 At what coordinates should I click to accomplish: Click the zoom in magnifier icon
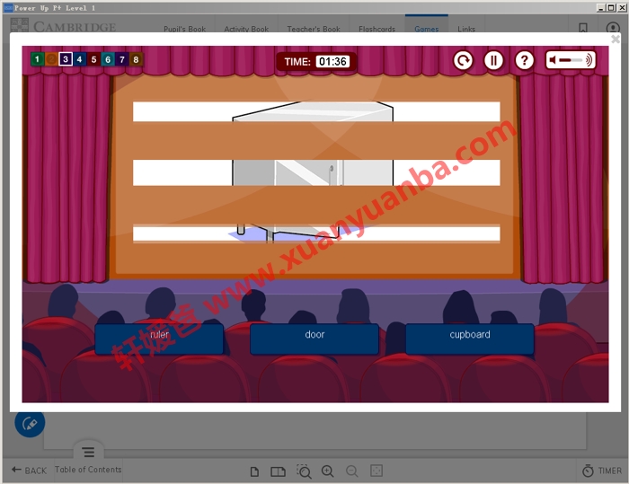tap(328, 471)
